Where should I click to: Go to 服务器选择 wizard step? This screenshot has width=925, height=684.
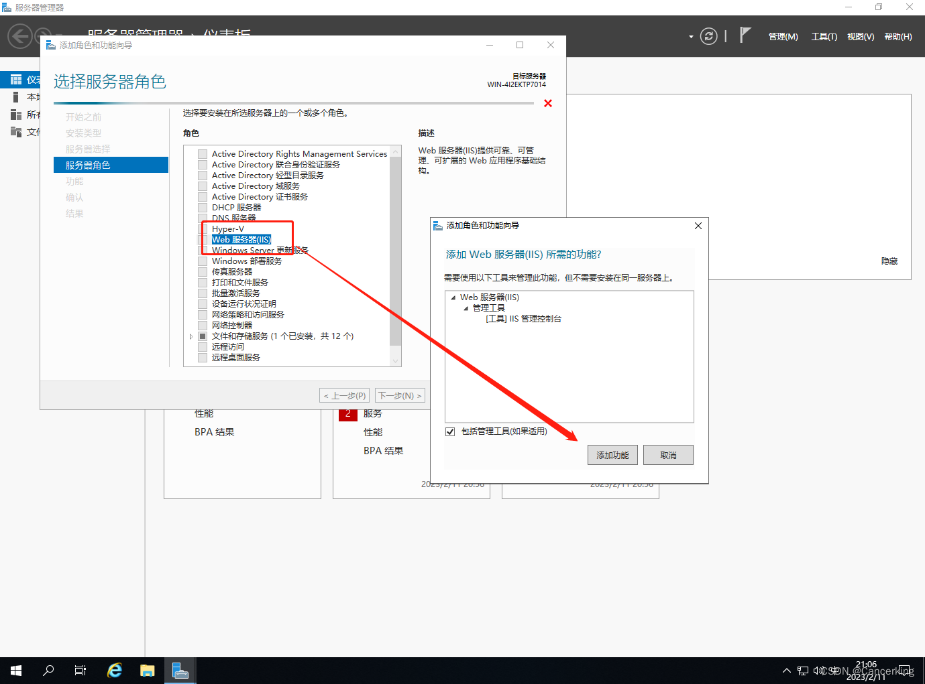88,149
